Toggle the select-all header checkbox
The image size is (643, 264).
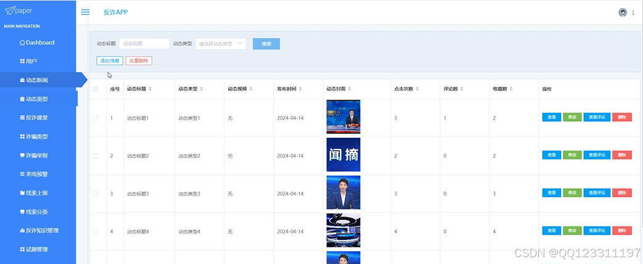[x=95, y=89]
